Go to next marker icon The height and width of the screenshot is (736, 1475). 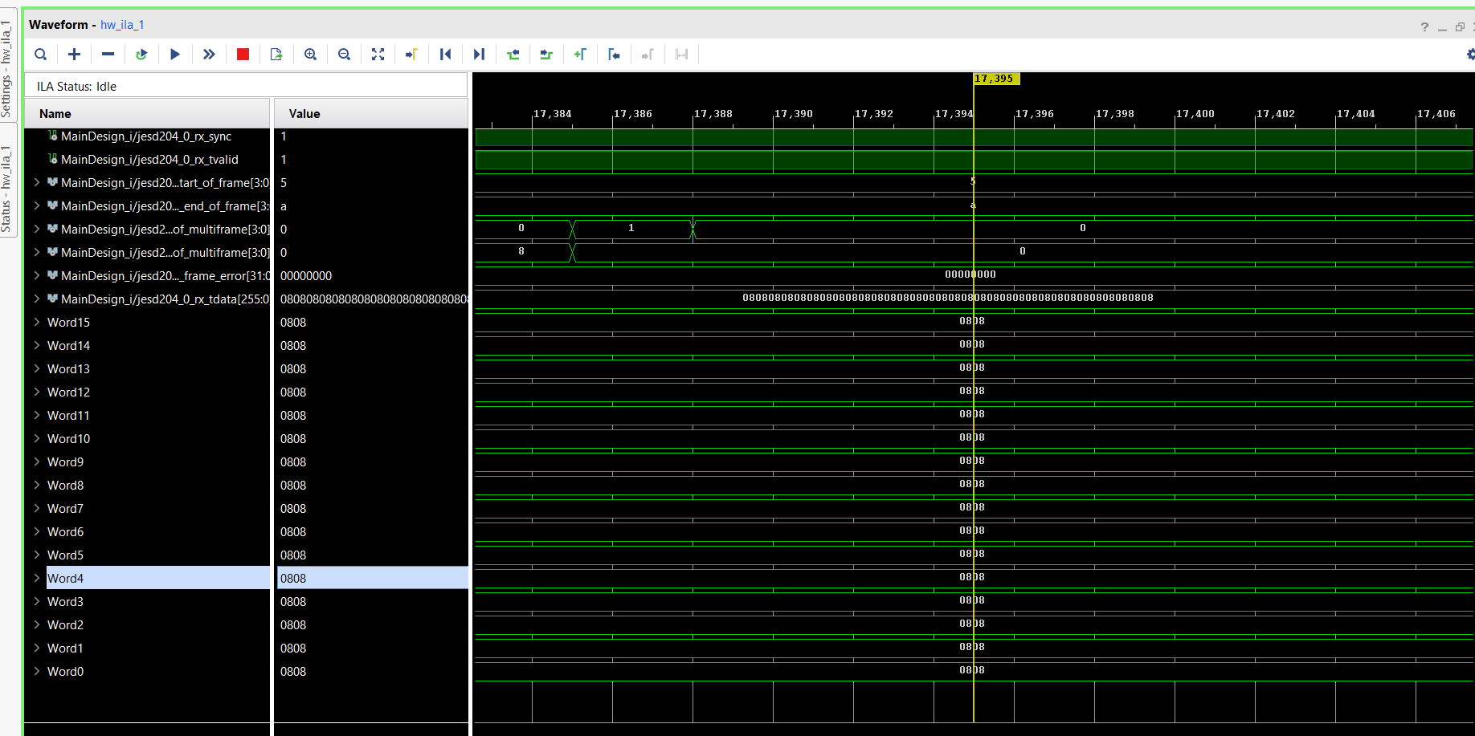(x=648, y=55)
